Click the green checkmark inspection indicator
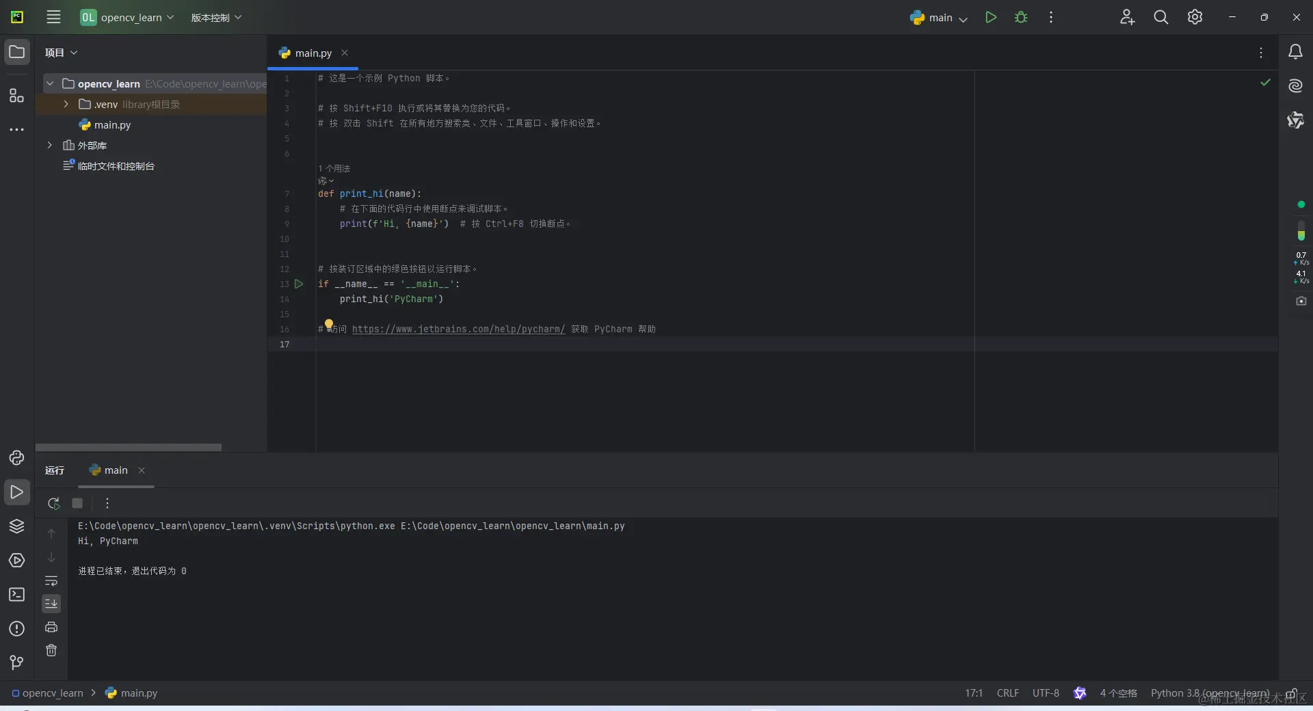Viewport: 1313px width, 711px height. pyautogui.click(x=1266, y=82)
